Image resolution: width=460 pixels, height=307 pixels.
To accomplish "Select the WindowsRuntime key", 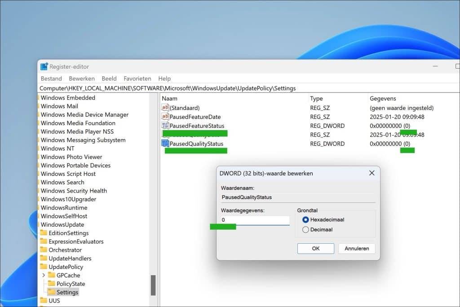I will pyautogui.click(x=64, y=208).
